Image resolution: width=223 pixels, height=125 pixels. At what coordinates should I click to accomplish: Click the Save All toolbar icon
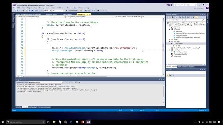point(32,11)
